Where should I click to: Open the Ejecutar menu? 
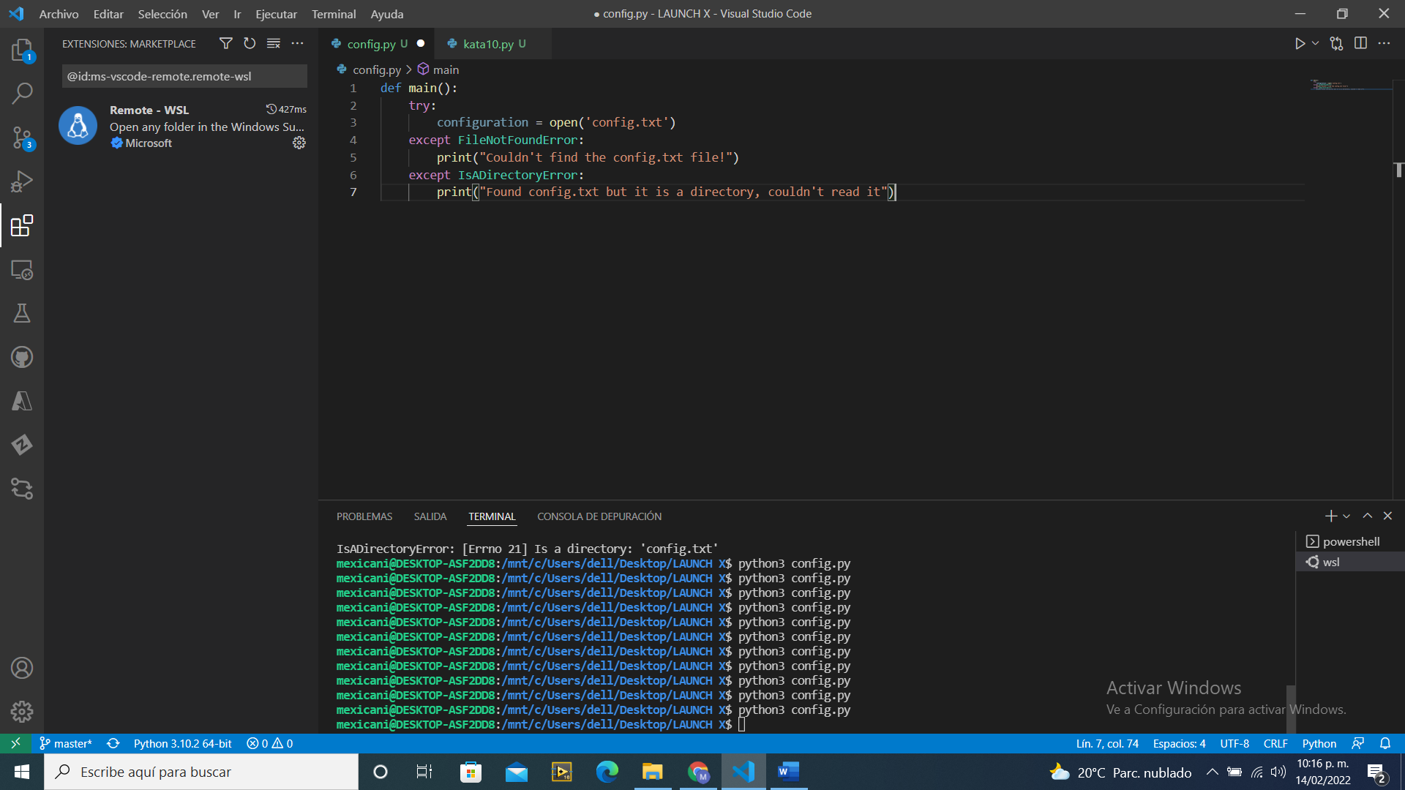pyautogui.click(x=276, y=14)
